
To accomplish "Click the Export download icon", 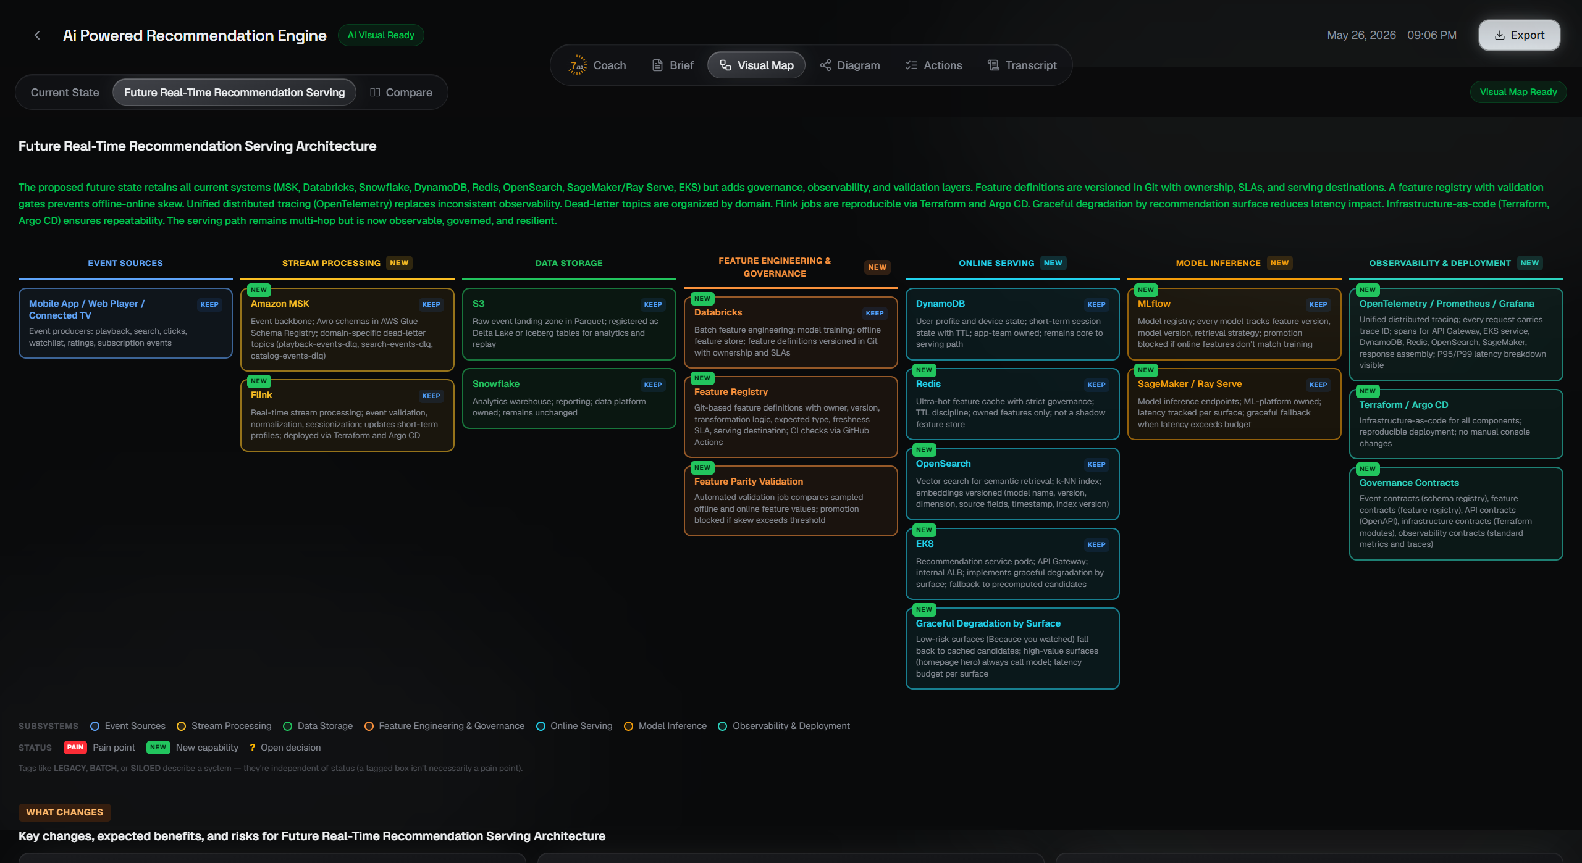I will coord(1500,35).
